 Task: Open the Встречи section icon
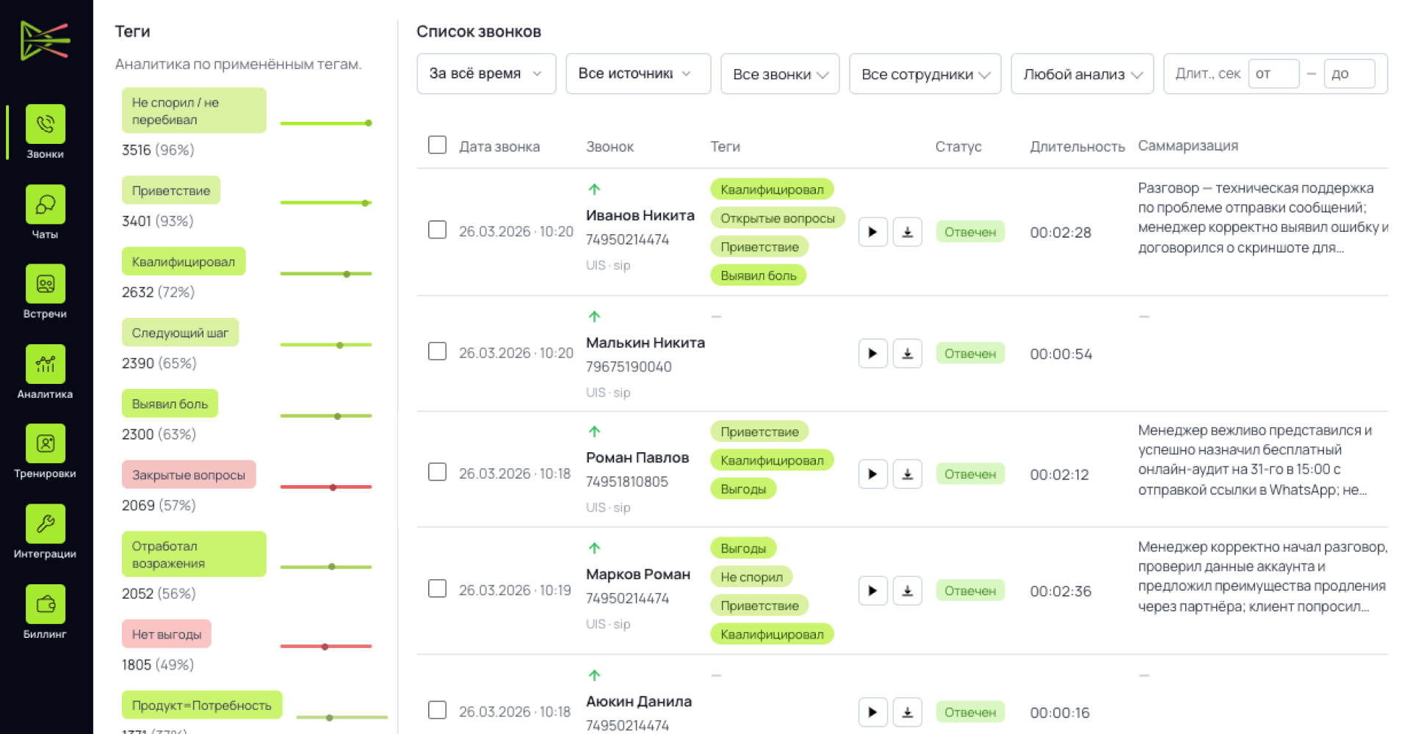point(46,284)
